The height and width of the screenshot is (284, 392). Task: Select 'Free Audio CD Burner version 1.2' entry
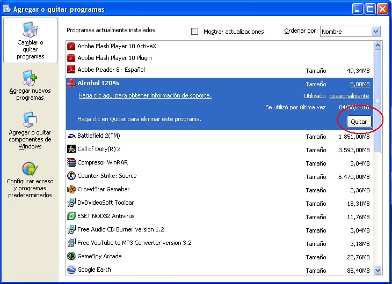coord(220,229)
